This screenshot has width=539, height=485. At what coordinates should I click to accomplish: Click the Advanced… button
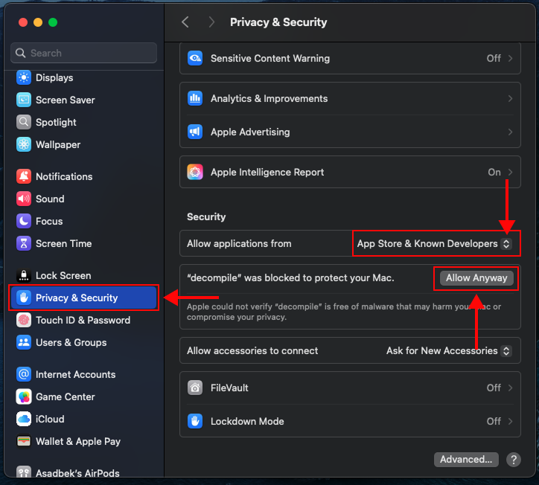(466, 459)
